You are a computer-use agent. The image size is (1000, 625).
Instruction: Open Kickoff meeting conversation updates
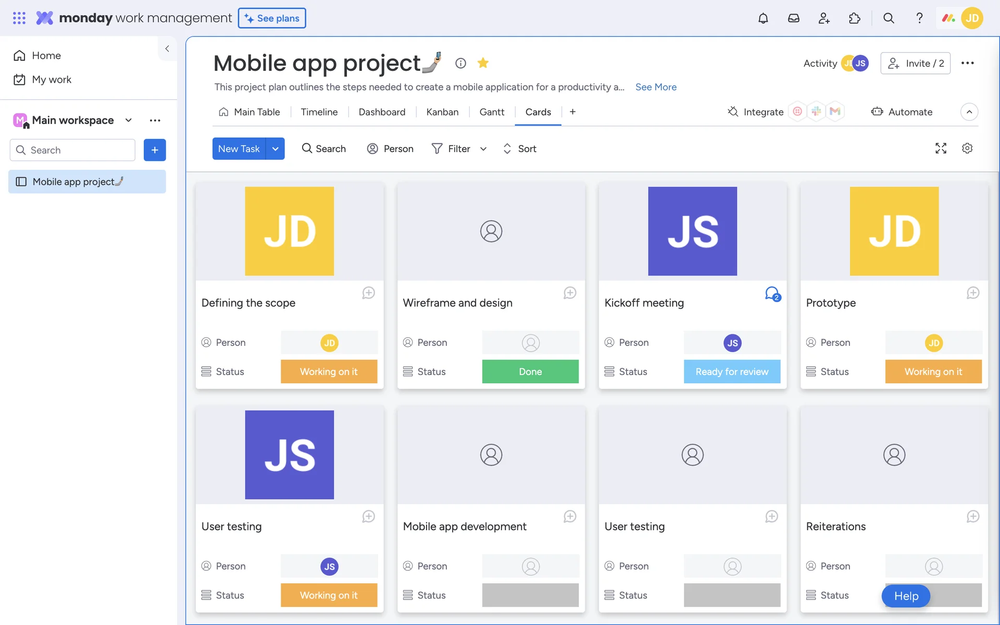click(772, 294)
